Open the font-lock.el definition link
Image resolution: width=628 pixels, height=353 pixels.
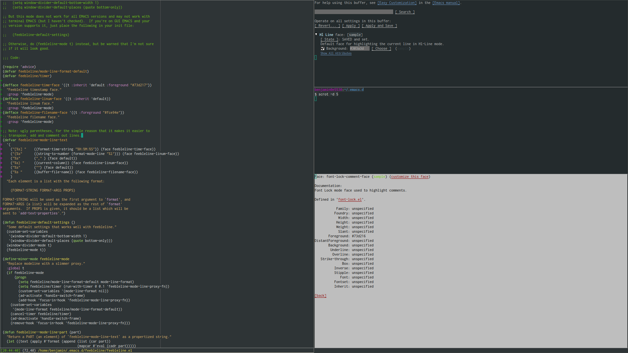(x=350, y=199)
